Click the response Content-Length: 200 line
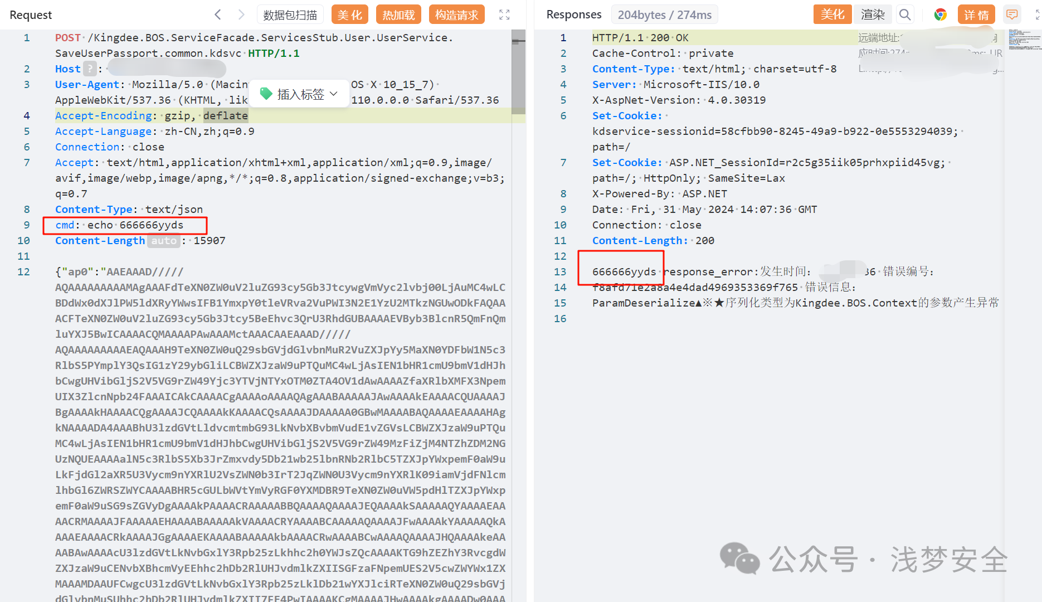The image size is (1042, 602). pos(653,241)
